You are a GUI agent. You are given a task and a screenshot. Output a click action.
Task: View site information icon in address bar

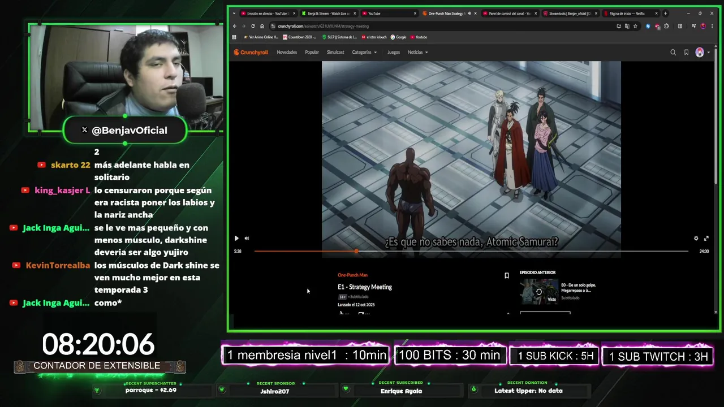coord(273,26)
